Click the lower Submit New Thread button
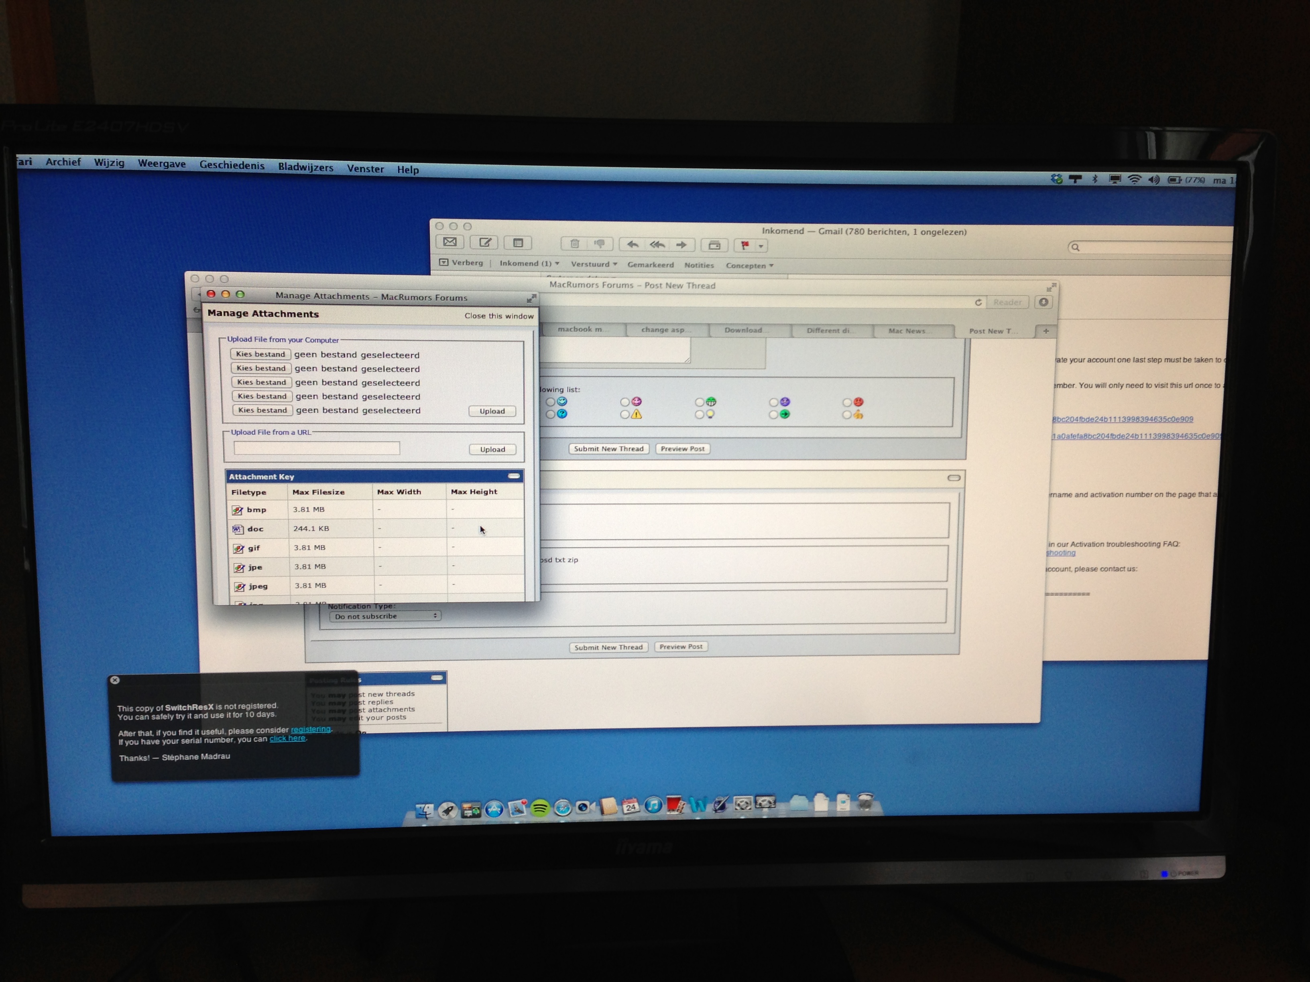 [608, 647]
